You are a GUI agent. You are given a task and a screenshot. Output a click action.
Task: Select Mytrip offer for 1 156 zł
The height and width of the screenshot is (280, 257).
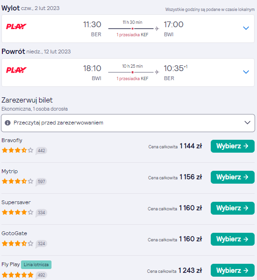(x=233, y=177)
